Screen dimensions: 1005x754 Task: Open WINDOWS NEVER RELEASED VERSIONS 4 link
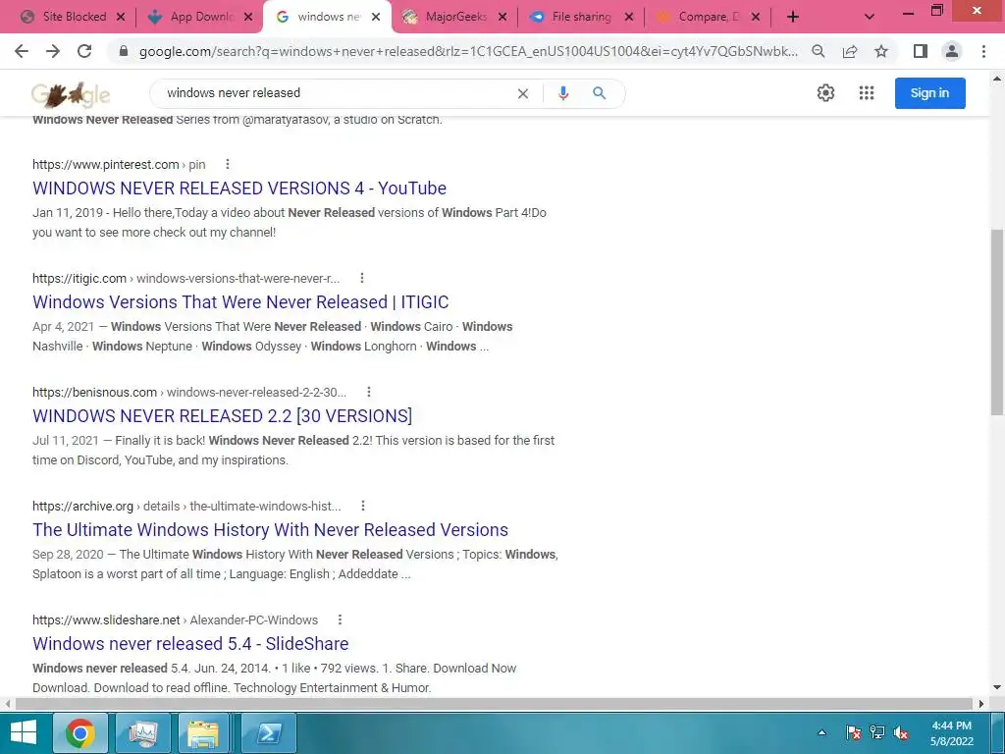tap(239, 188)
